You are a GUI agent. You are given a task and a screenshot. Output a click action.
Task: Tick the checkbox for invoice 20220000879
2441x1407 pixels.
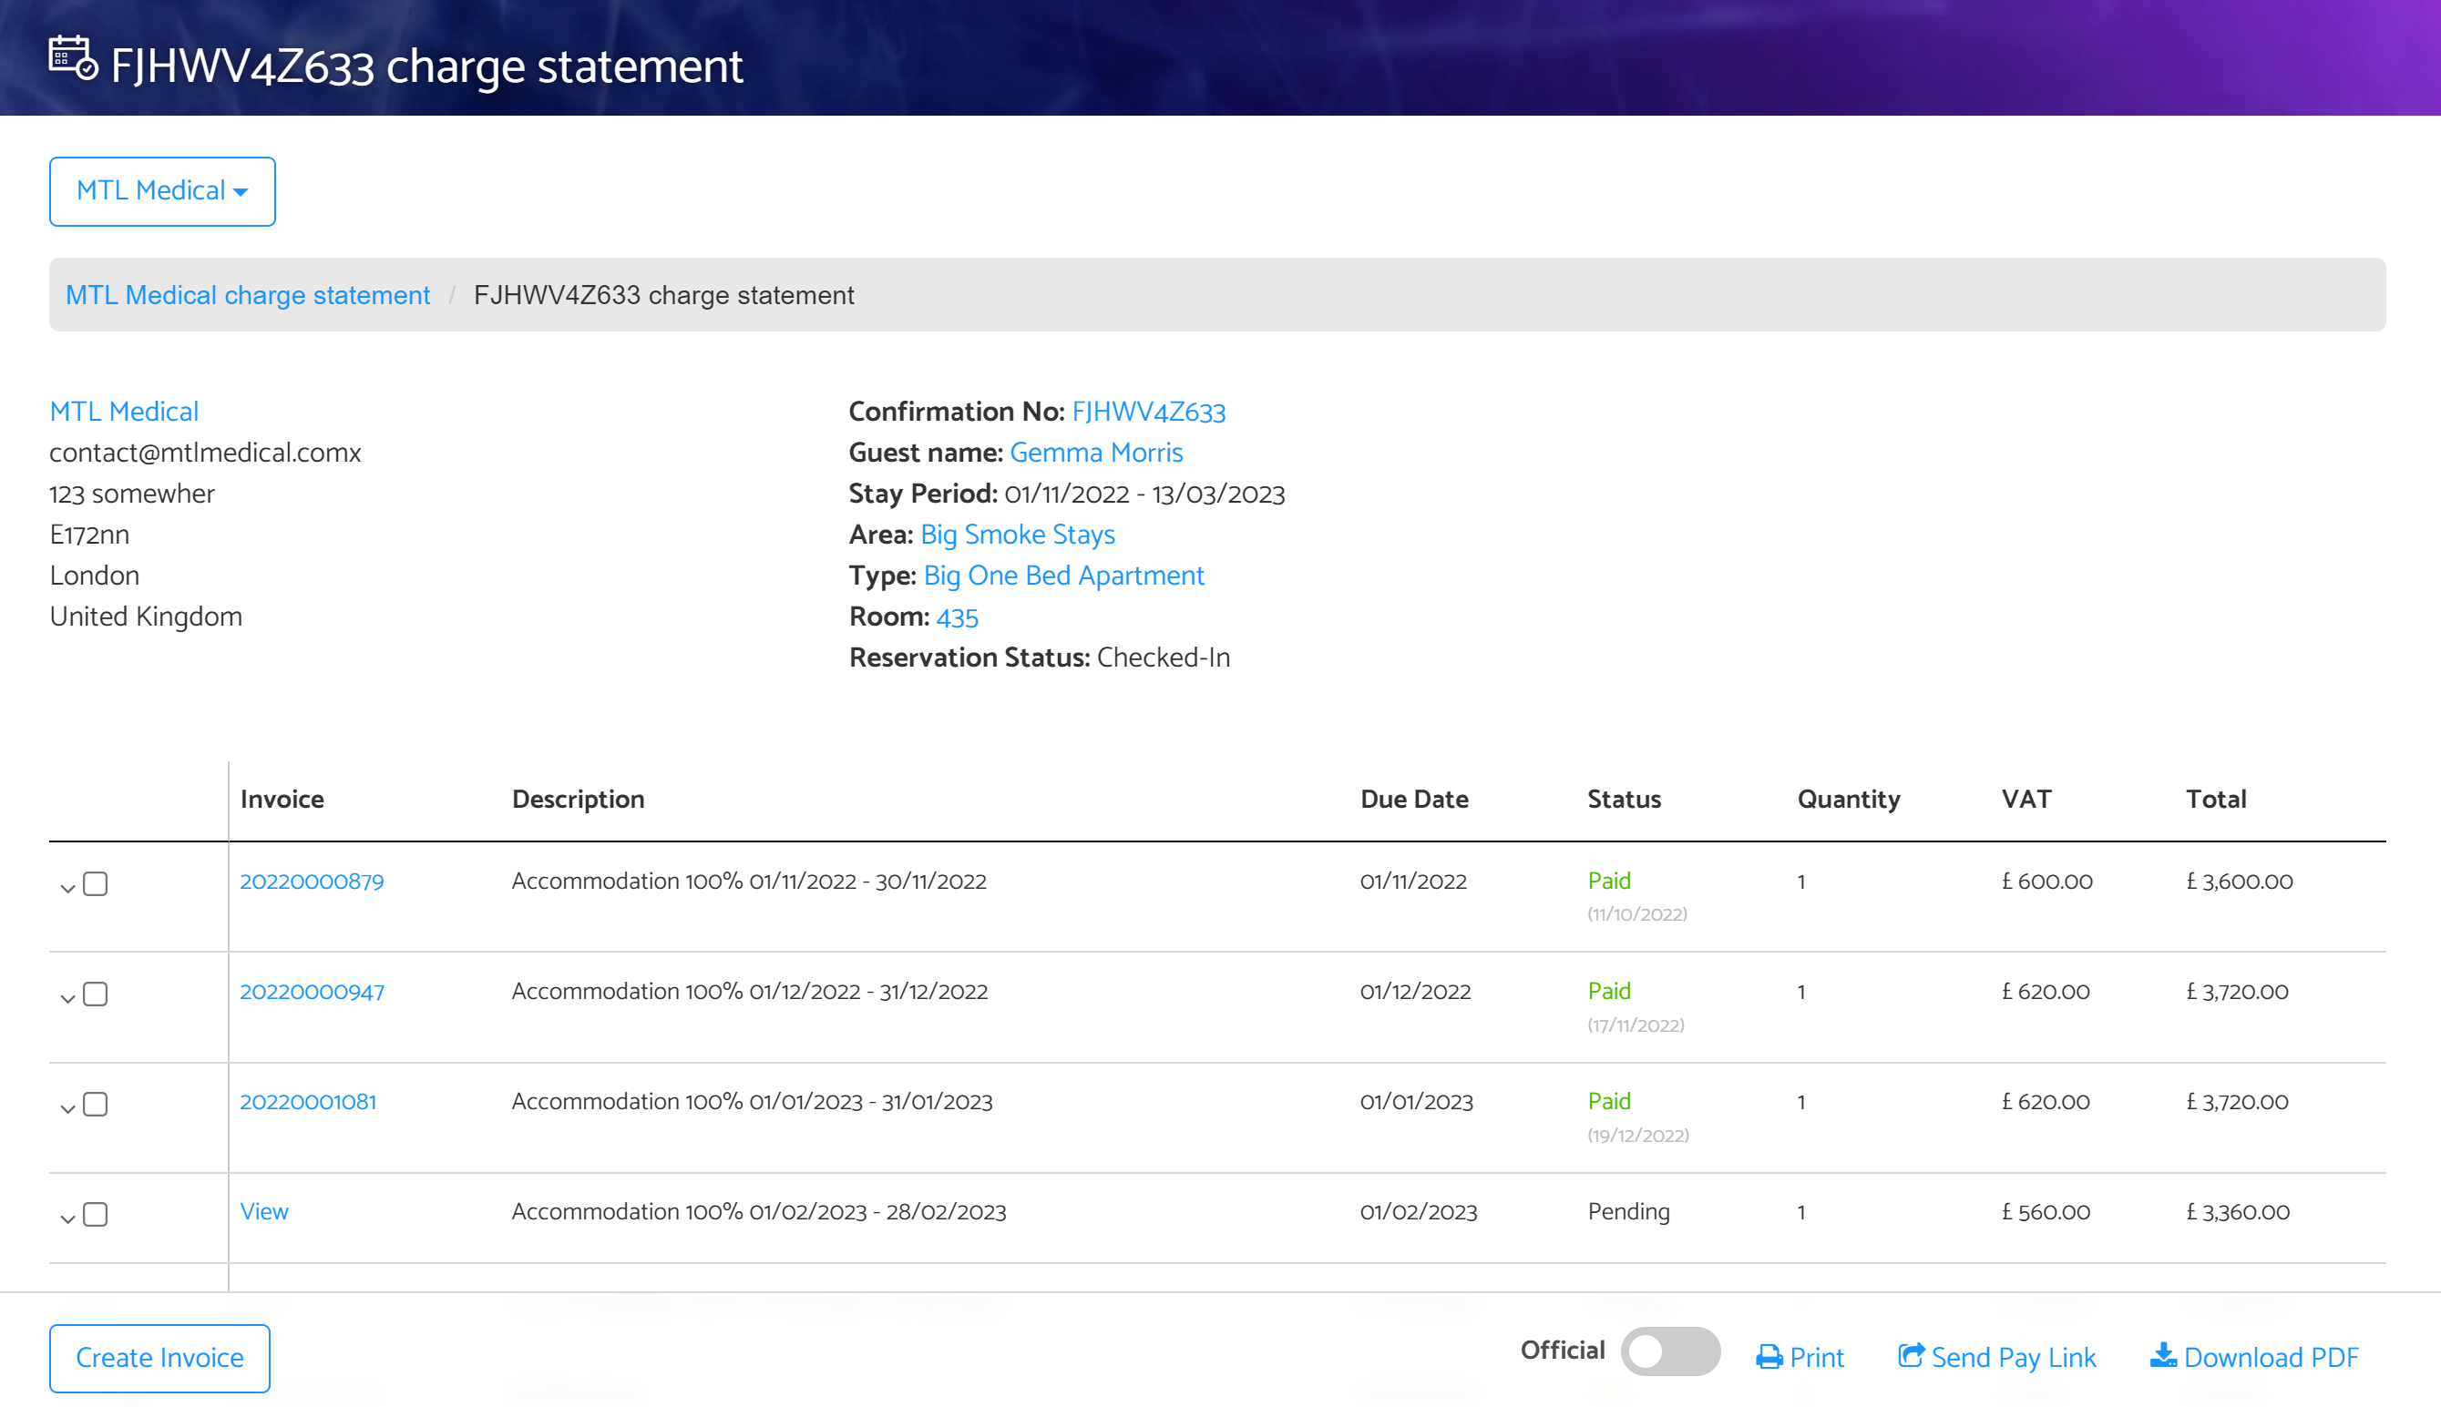95,884
